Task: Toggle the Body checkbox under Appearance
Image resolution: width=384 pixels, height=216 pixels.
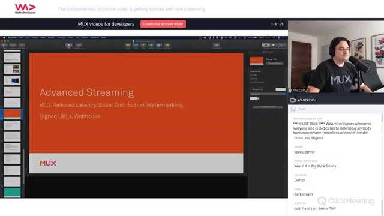Action: point(251,79)
